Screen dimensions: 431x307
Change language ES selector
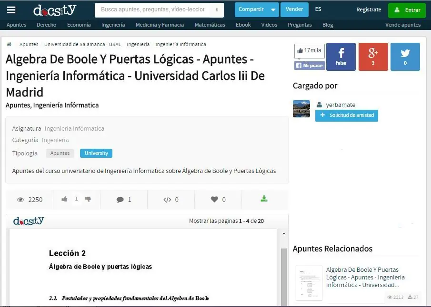click(x=318, y=10)
